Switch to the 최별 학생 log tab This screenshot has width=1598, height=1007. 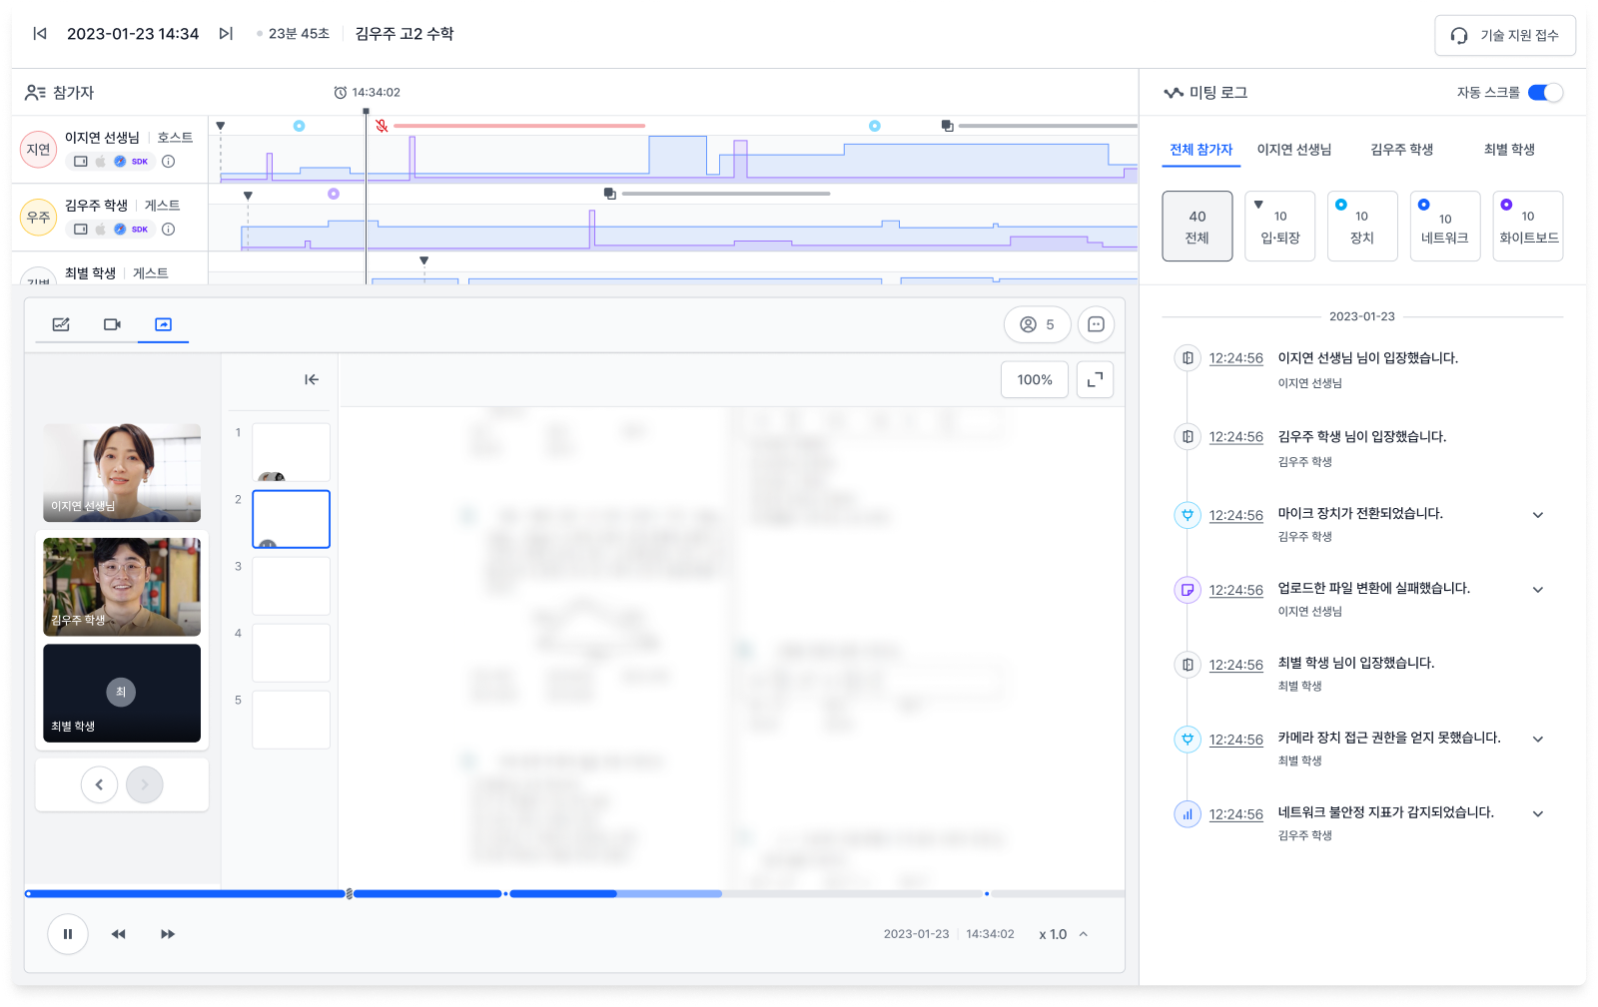[1509, 150]
